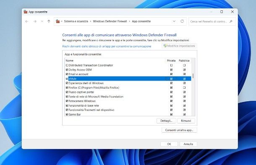This screenshot has height=165, width=256.
Task: Click the search magnifier icon
Action: tap(231, 21)
